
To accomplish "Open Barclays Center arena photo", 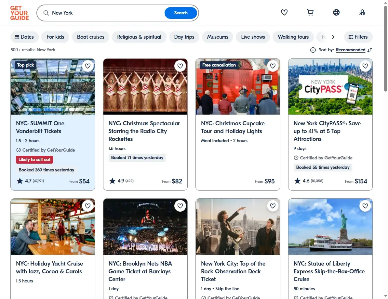I will click(145, 227).
